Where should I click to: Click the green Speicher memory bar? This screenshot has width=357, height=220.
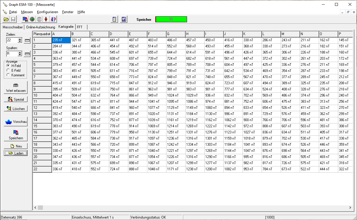(171, 19)
